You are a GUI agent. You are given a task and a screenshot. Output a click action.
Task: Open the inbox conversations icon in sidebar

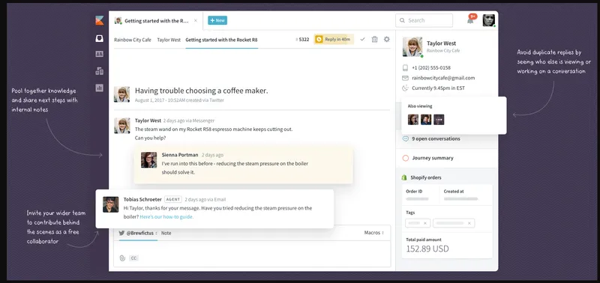point(100,38)
